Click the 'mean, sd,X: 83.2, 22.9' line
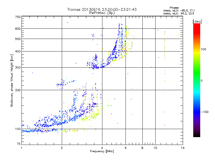The width and height of the screenshot is (215, 161). point(179,13)
